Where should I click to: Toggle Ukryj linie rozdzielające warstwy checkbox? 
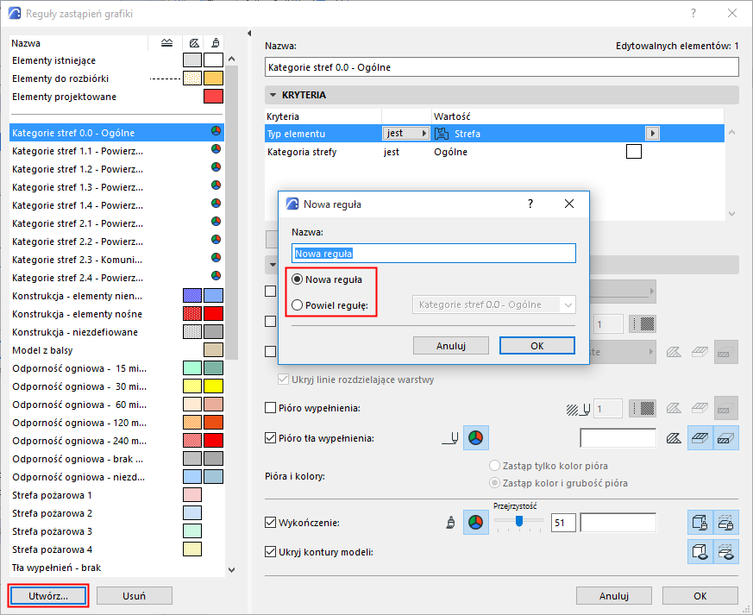point(283,380)
